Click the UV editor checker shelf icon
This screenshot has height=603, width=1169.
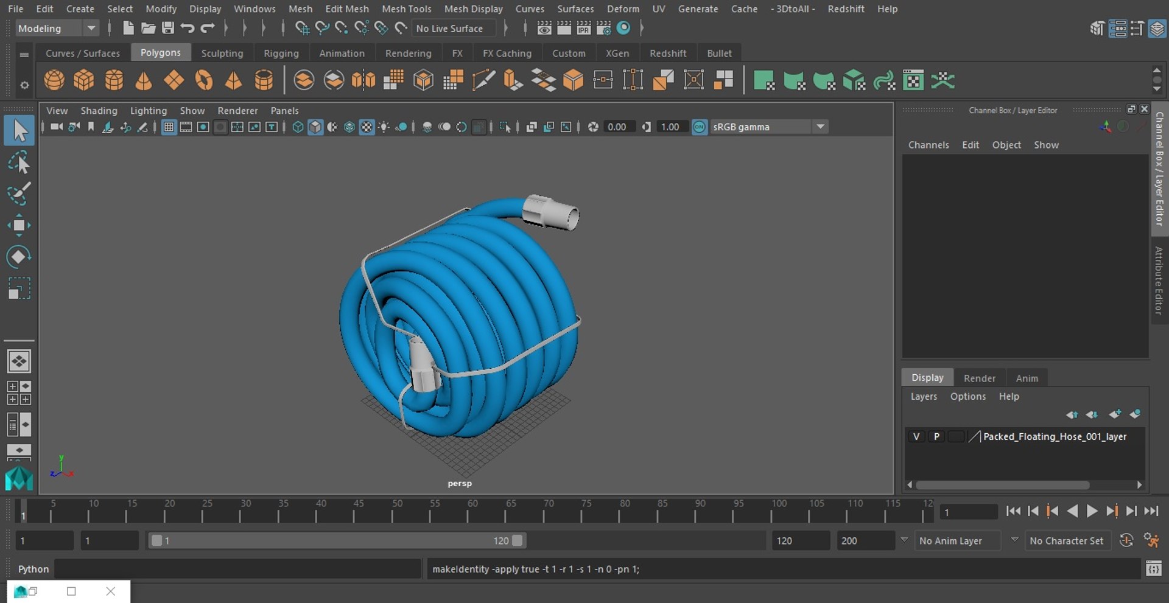point(913,80)
